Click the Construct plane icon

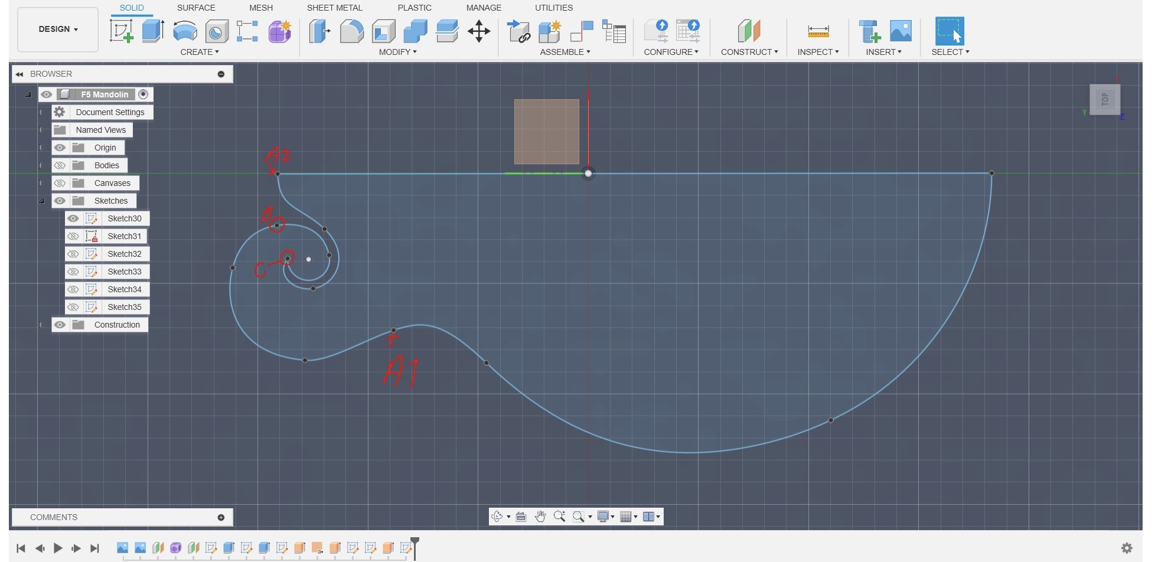[749, 31]
